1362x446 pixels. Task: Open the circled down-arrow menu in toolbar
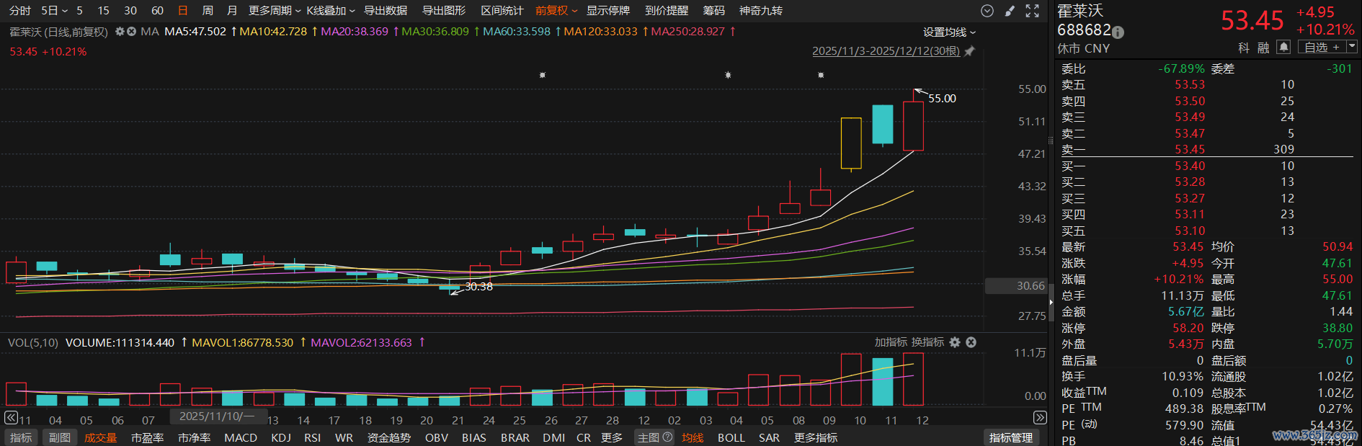987,11
